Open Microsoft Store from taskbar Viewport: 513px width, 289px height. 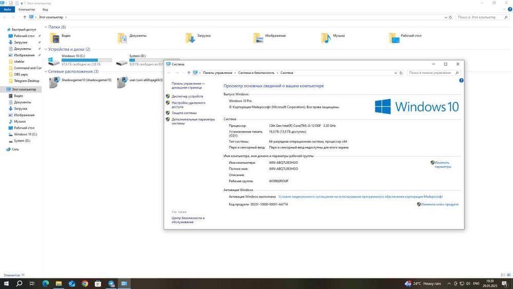click(x=98, y=283)
